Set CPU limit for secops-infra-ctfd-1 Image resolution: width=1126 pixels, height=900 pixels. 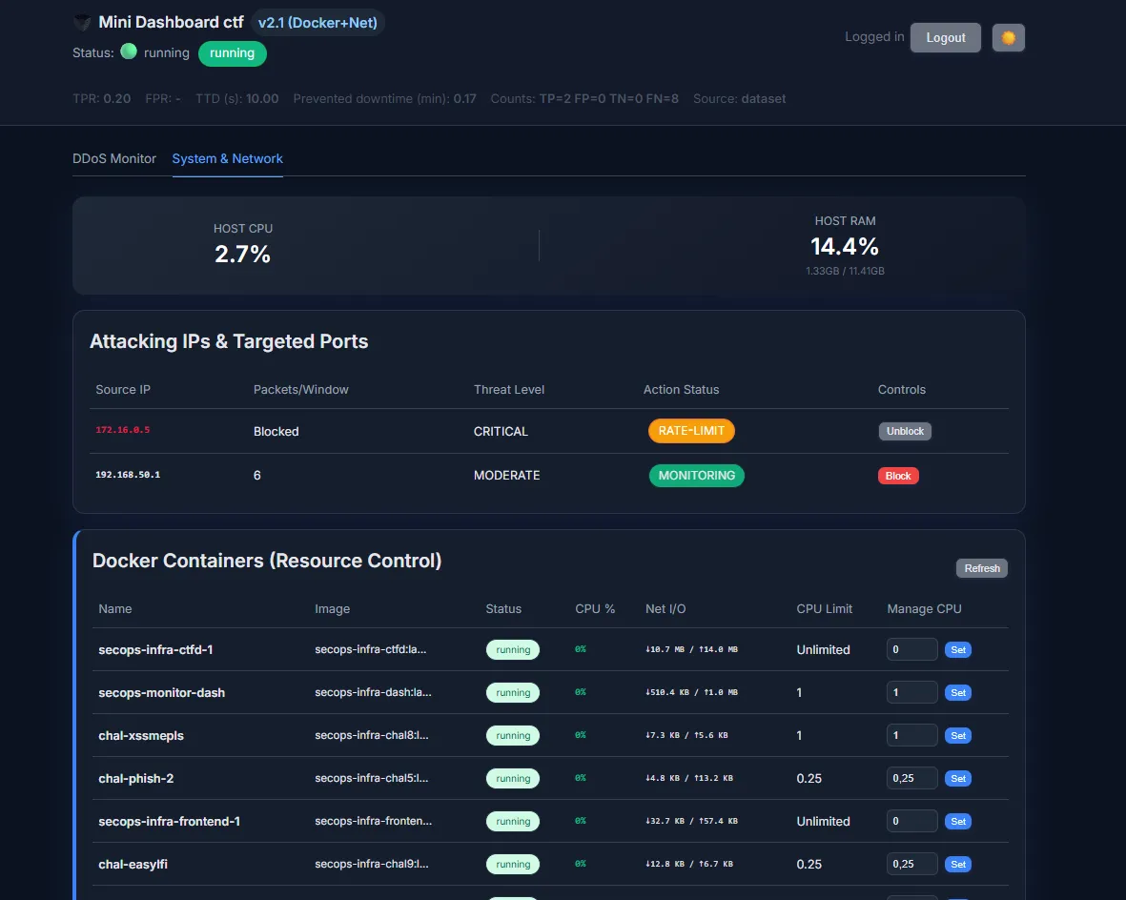click(958, 650)
